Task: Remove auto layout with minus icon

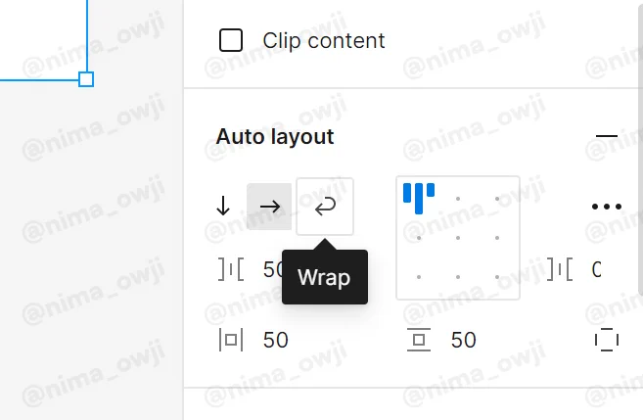Action: (x=607, y=136)
